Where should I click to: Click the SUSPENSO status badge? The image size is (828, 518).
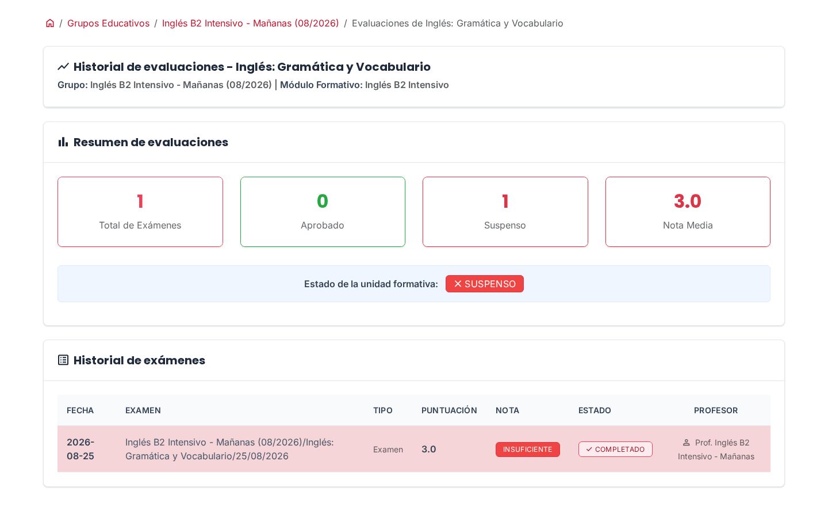pos(485,284)
